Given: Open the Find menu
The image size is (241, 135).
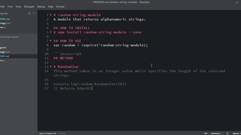Looking at the screenshot, I should pos(10,7).
